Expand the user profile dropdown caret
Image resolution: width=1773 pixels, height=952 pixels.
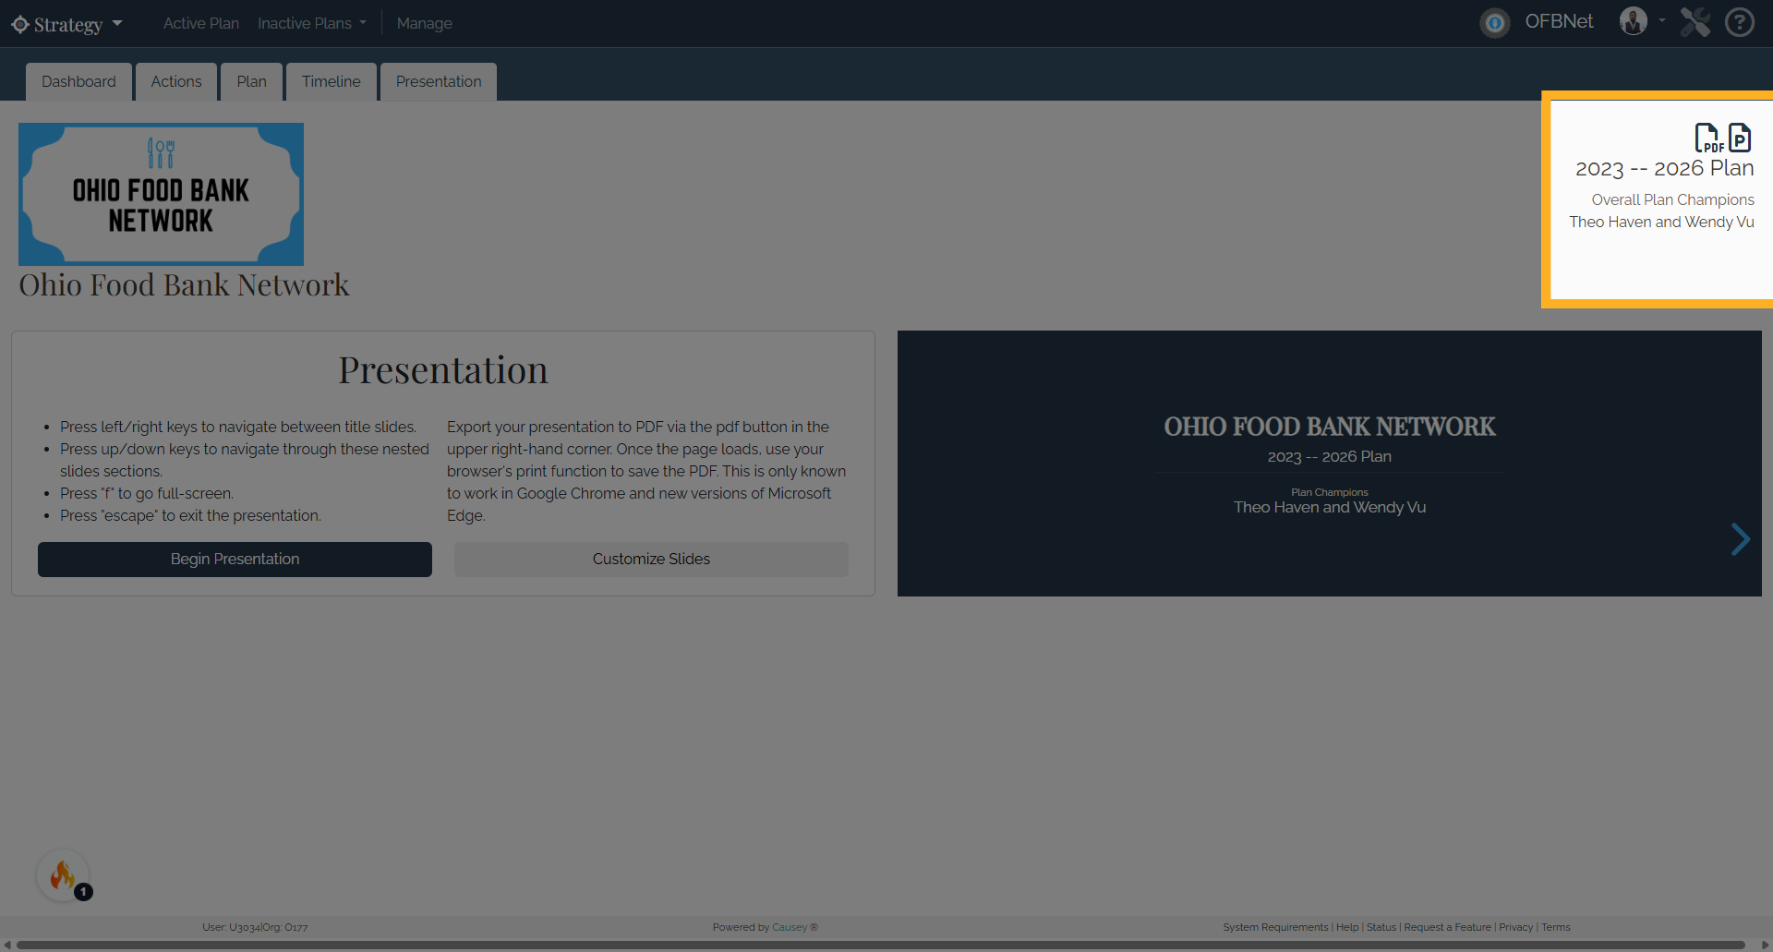1661,20
